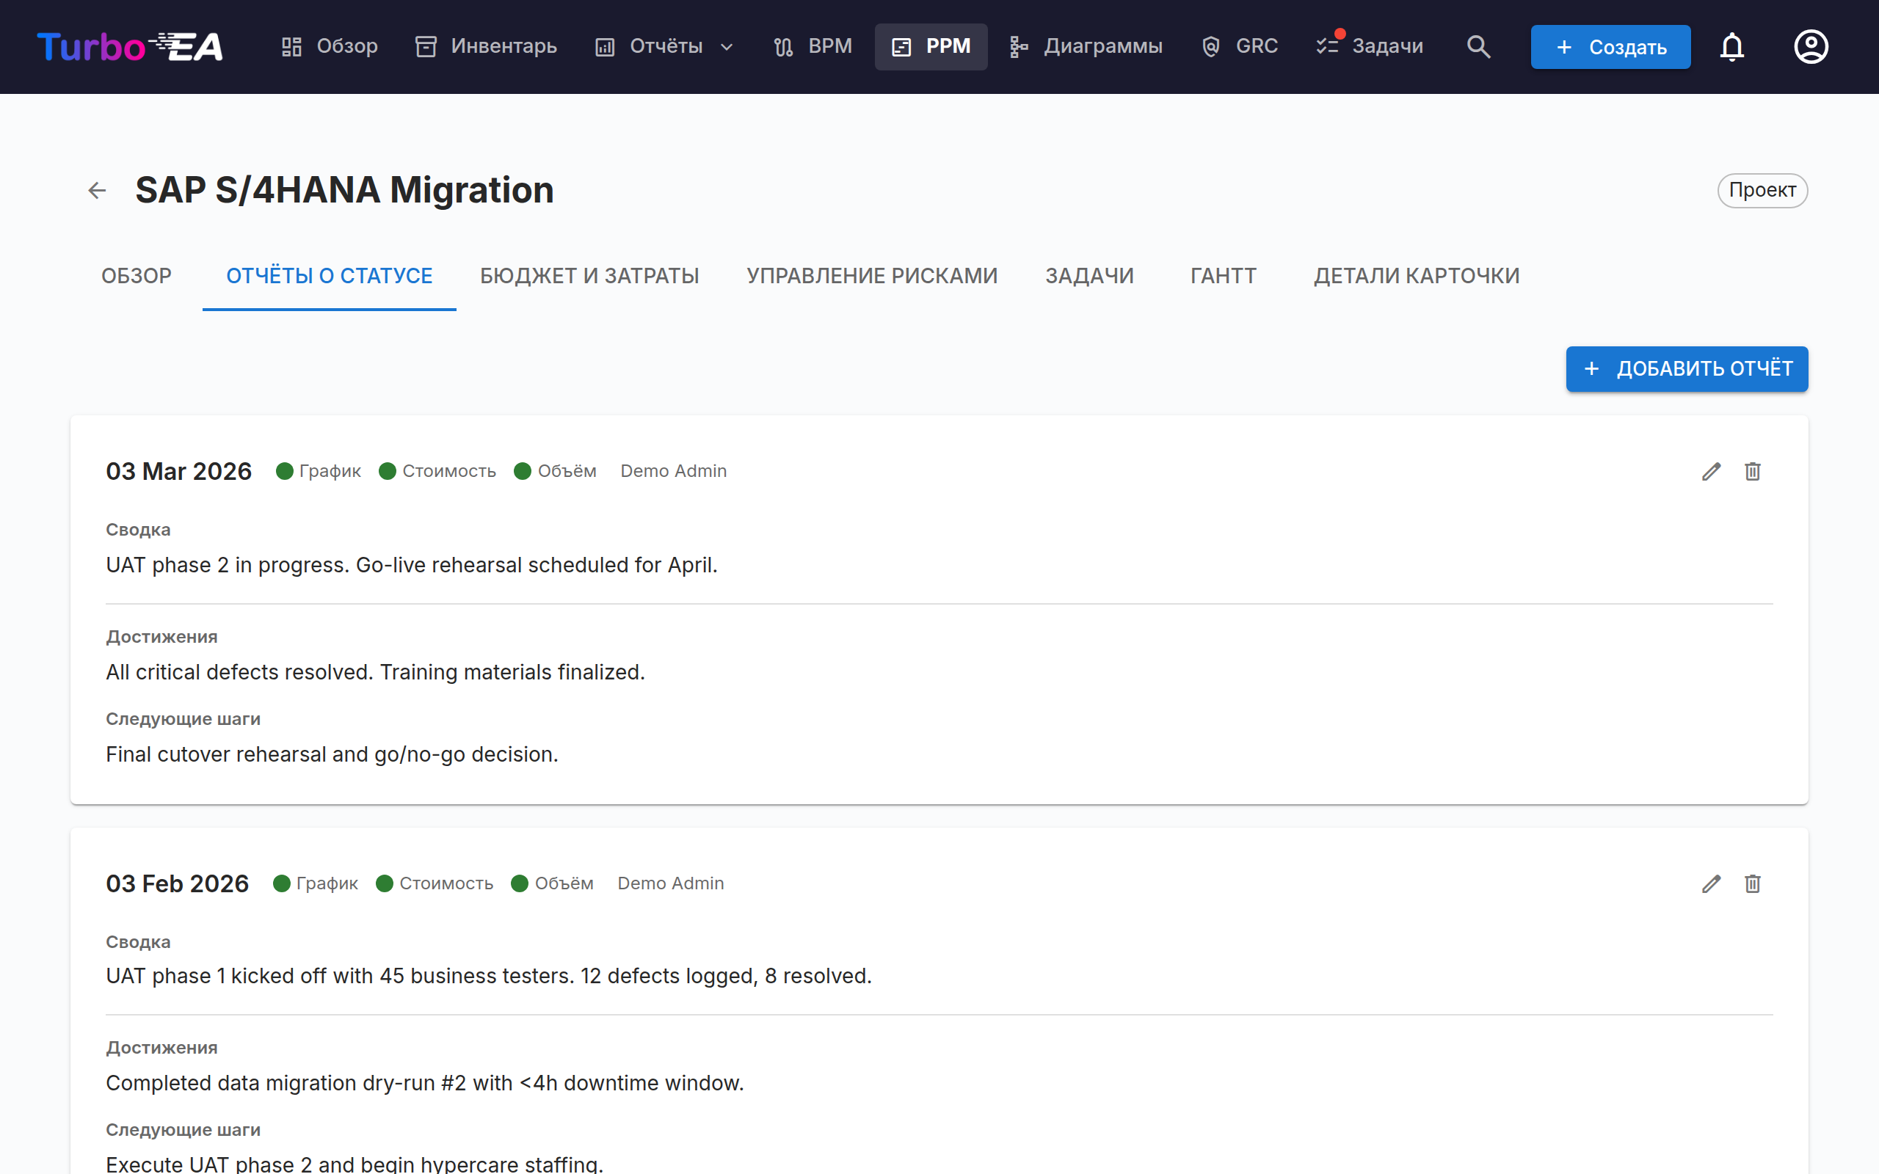Edit the 03 Mar 2026 status report
Screen dimensions: 1879x1174
tap(1712, 471)
